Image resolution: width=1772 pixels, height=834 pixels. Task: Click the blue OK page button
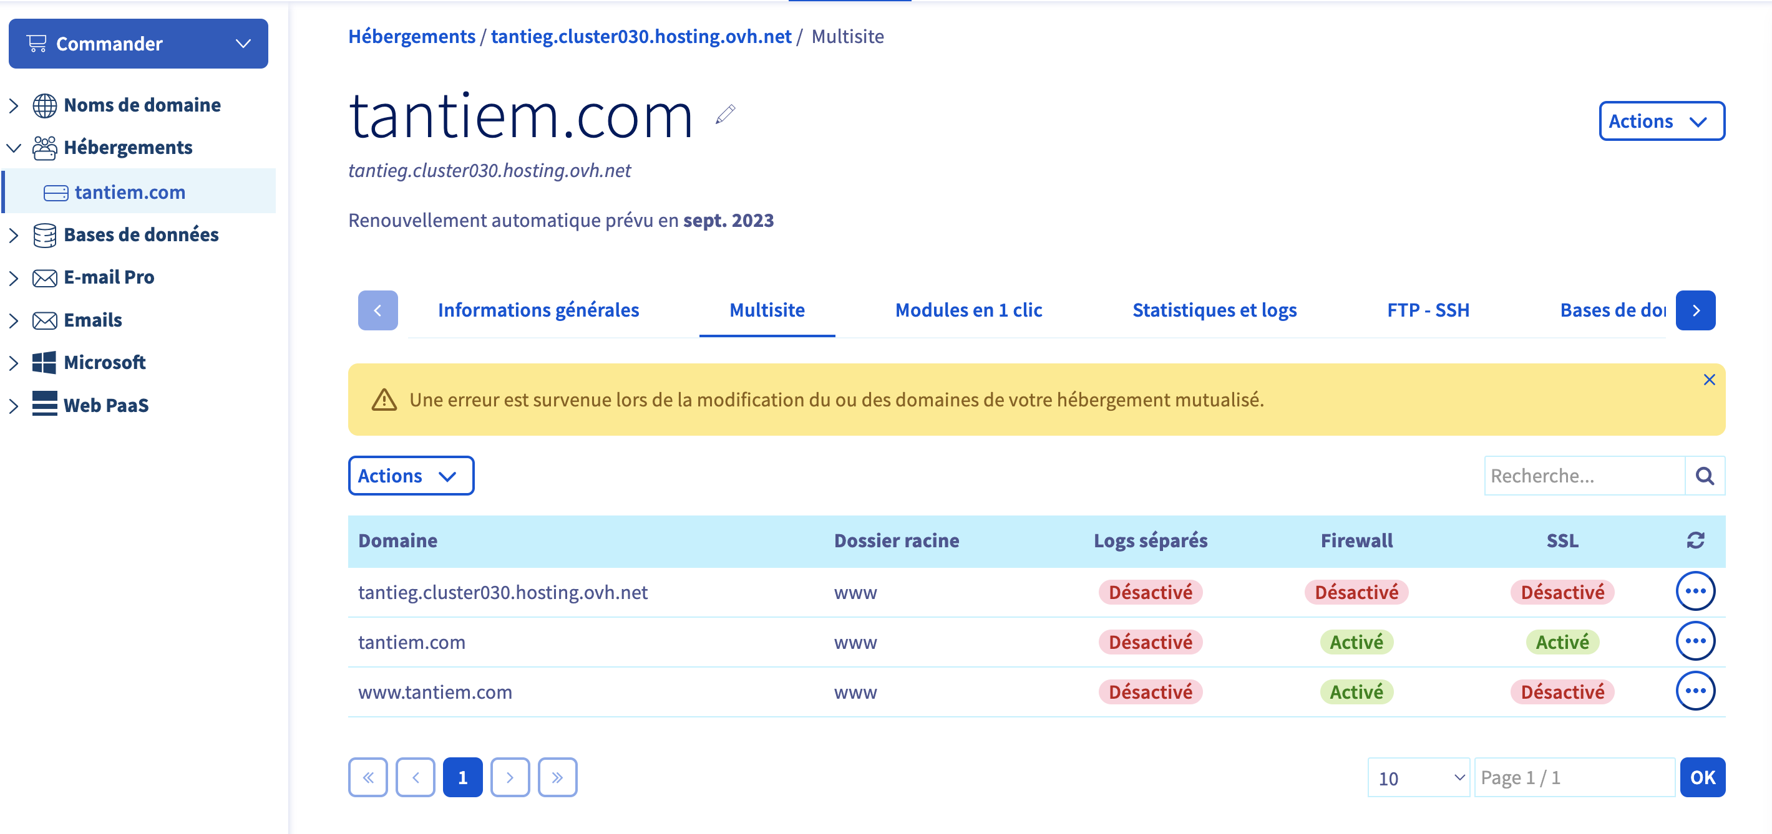(x=1702, y=777)
